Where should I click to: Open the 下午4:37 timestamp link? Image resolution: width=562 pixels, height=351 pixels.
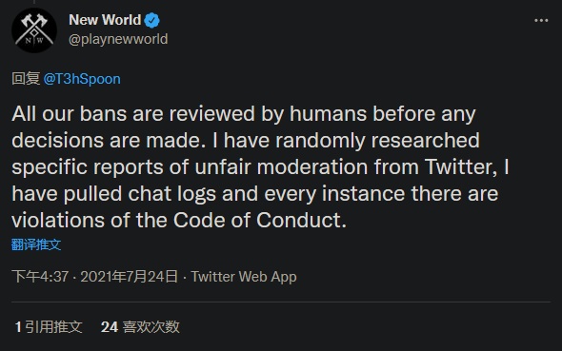40,277
